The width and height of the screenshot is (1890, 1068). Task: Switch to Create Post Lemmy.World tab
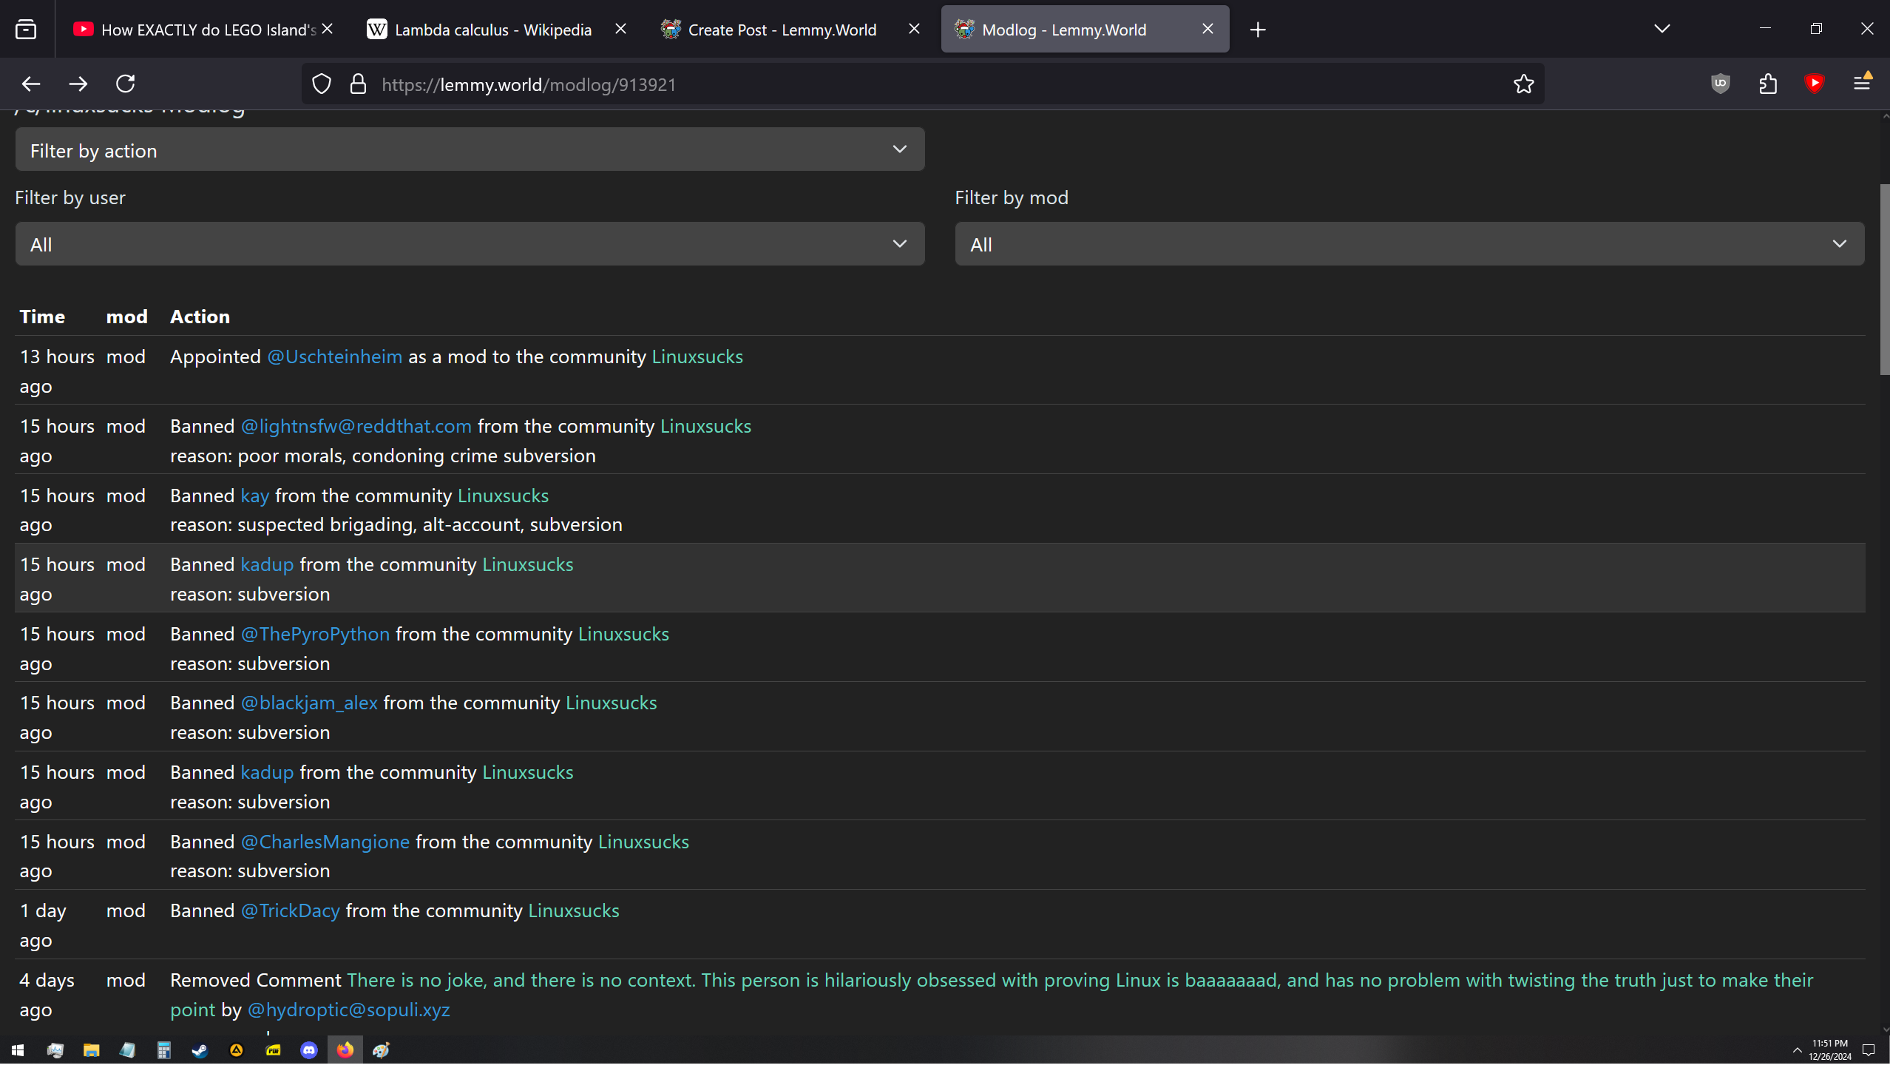click(782, 30)
